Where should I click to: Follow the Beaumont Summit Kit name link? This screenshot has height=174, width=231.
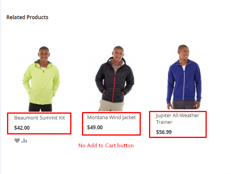[40, 118]
